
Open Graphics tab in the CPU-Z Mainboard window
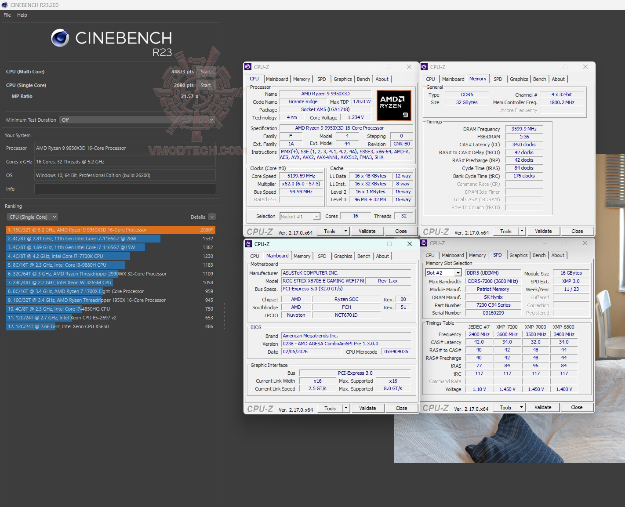[343, 256]
